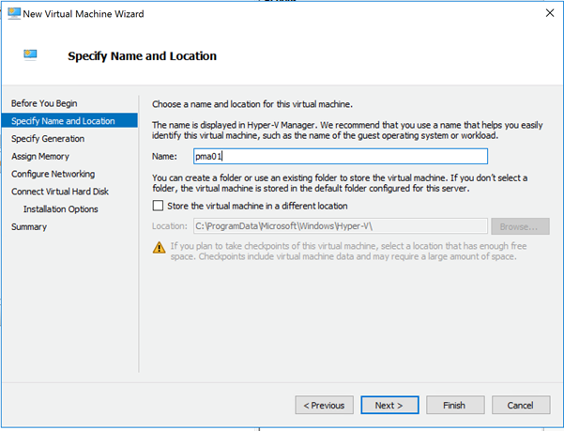The image size is (564, 431).
Task: Enable storing the virtual machine in a different location
Action: pyautogui.click(x=158, y=206)
